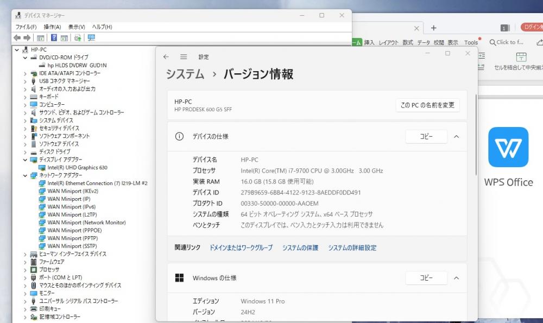Click the printer icon for 印刷キュー
543x323 pixels.
(34, 309)
